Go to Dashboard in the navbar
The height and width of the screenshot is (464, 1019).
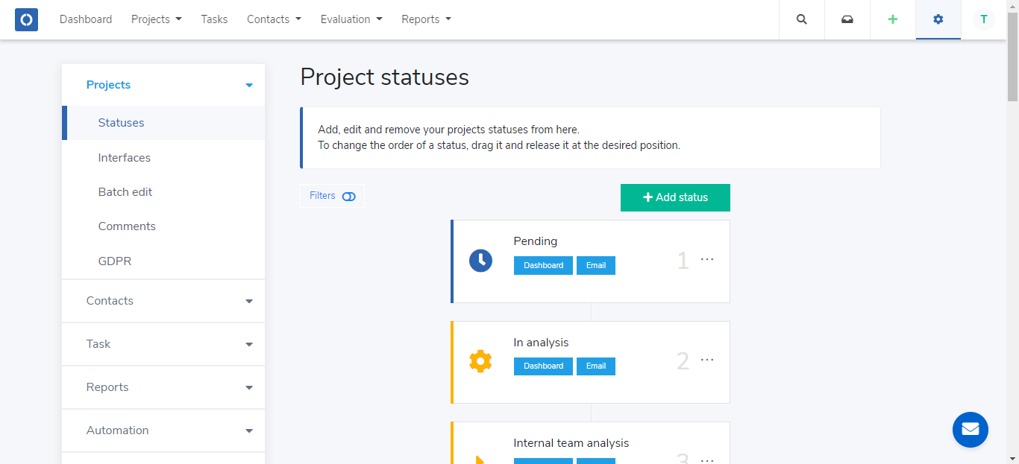[x=86, y=19]
